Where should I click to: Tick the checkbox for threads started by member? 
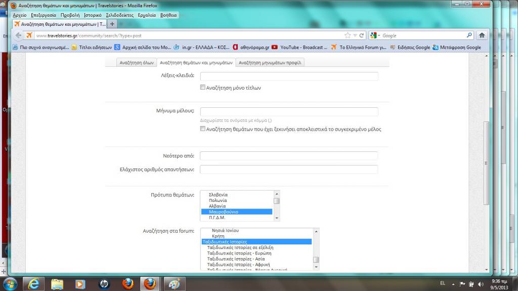203,129
